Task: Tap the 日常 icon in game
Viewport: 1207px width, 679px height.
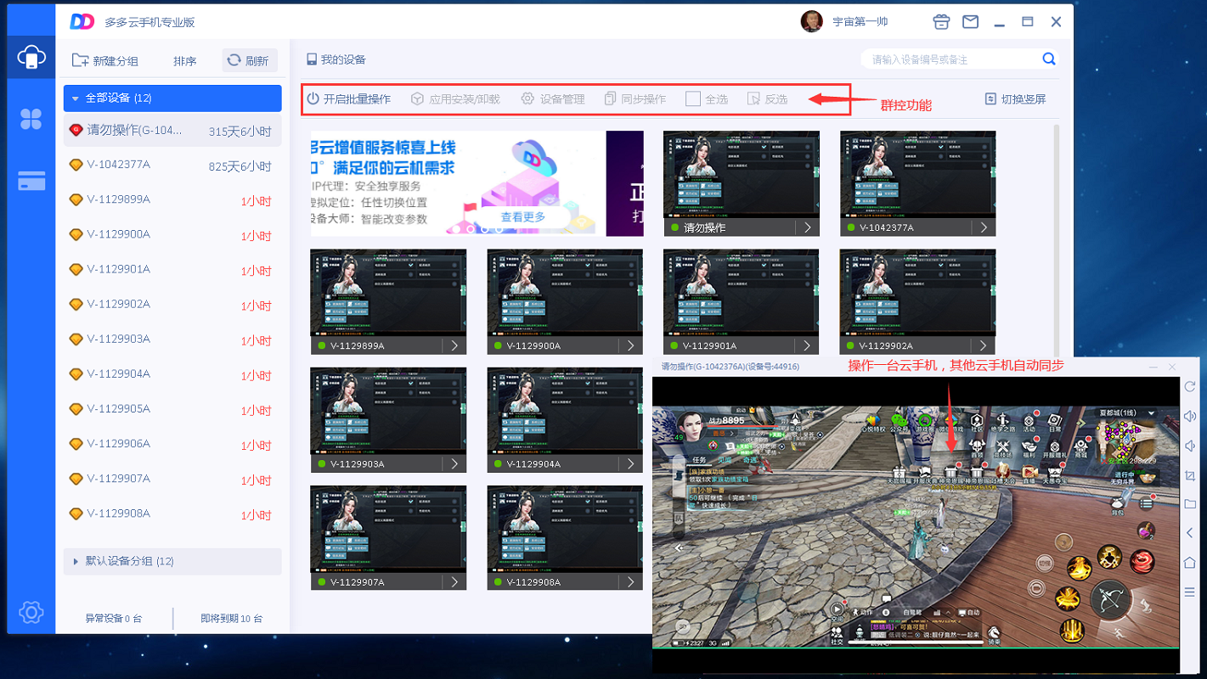Action: (1054, 422)
